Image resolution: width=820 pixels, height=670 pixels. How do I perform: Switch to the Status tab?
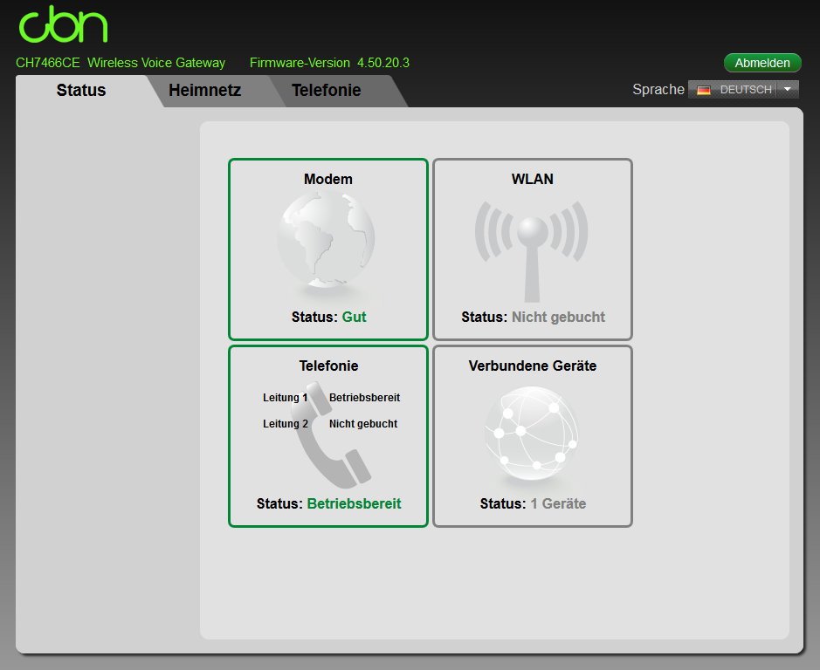pyautogui.click(x=81, y=91)
